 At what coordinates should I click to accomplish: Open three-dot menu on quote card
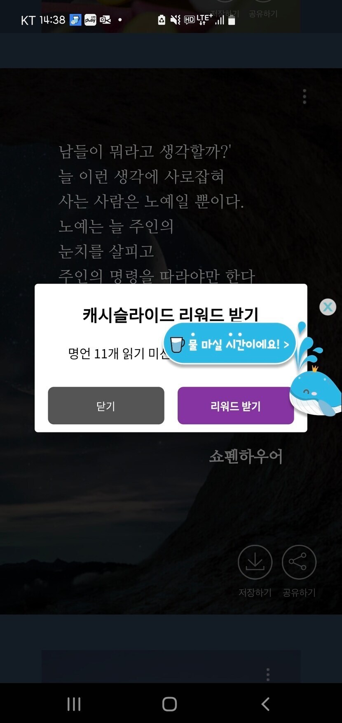(x=305, y=97)
